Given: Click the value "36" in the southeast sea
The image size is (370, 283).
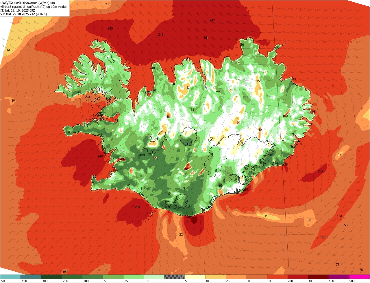Looking at the screenshot, I should pos(309,220).
